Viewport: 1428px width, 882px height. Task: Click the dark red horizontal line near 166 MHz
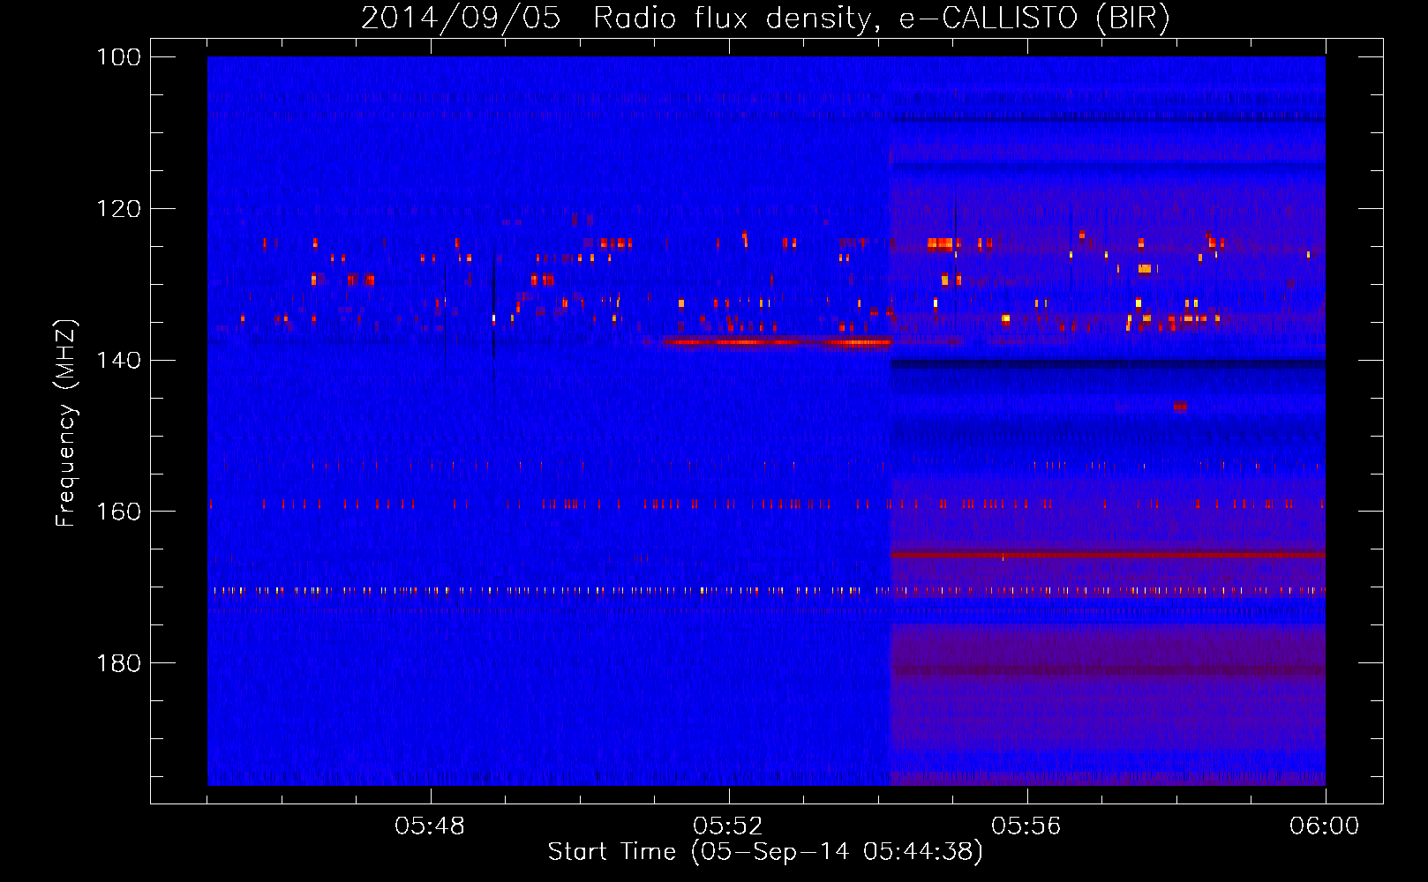click(x=1108, y=555)
